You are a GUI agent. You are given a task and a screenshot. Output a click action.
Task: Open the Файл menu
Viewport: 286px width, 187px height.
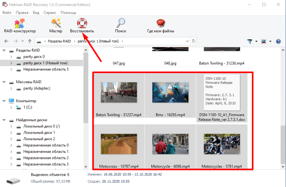7,13
